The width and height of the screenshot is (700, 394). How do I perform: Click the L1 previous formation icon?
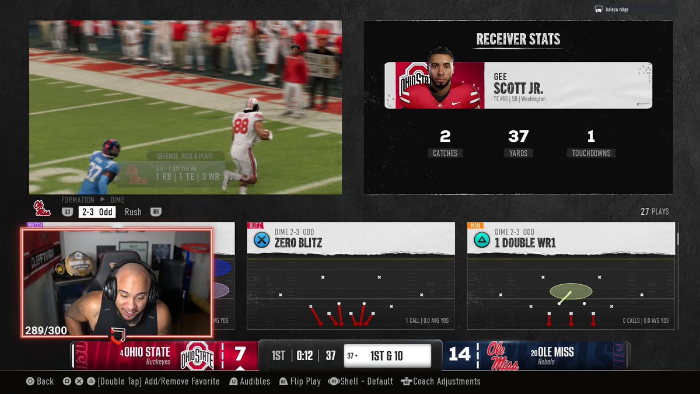[x=68, y=212]
